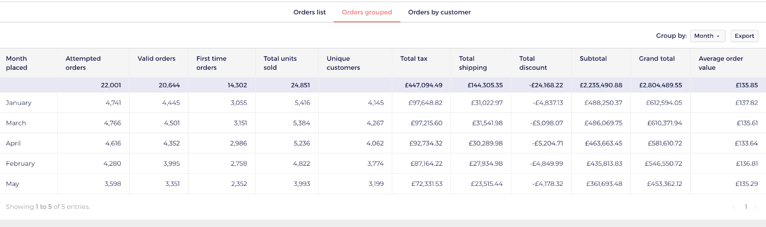Export the grouped orders table
This screenshot has width=766, height=227.
coord(744,36)
